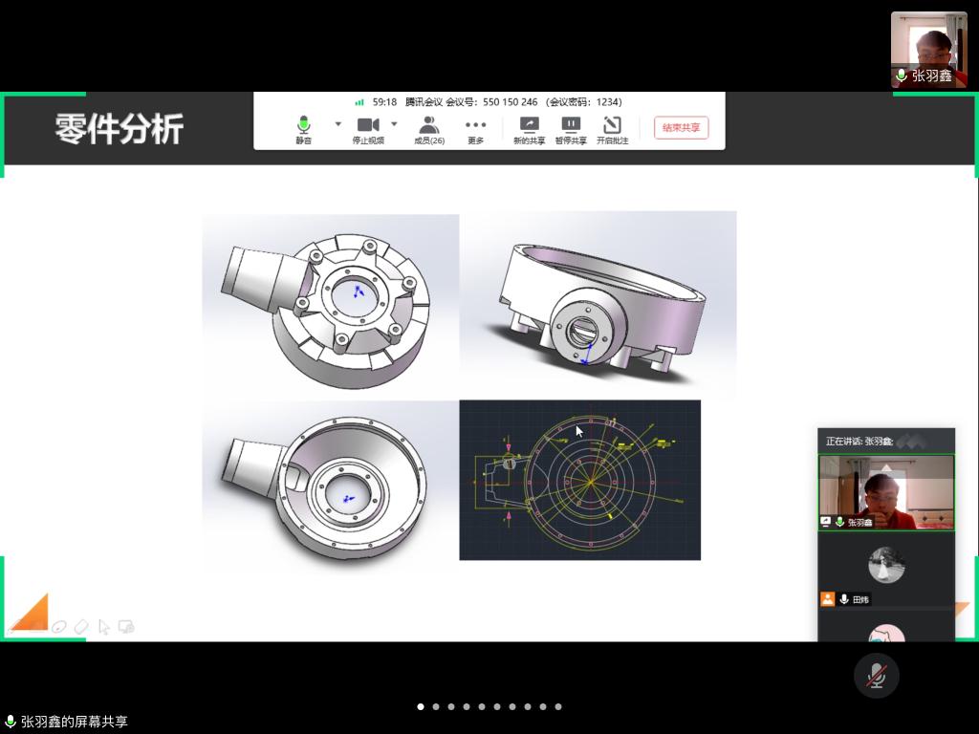Open the video options arrow beside 停止视频

[x=394, y=124]
